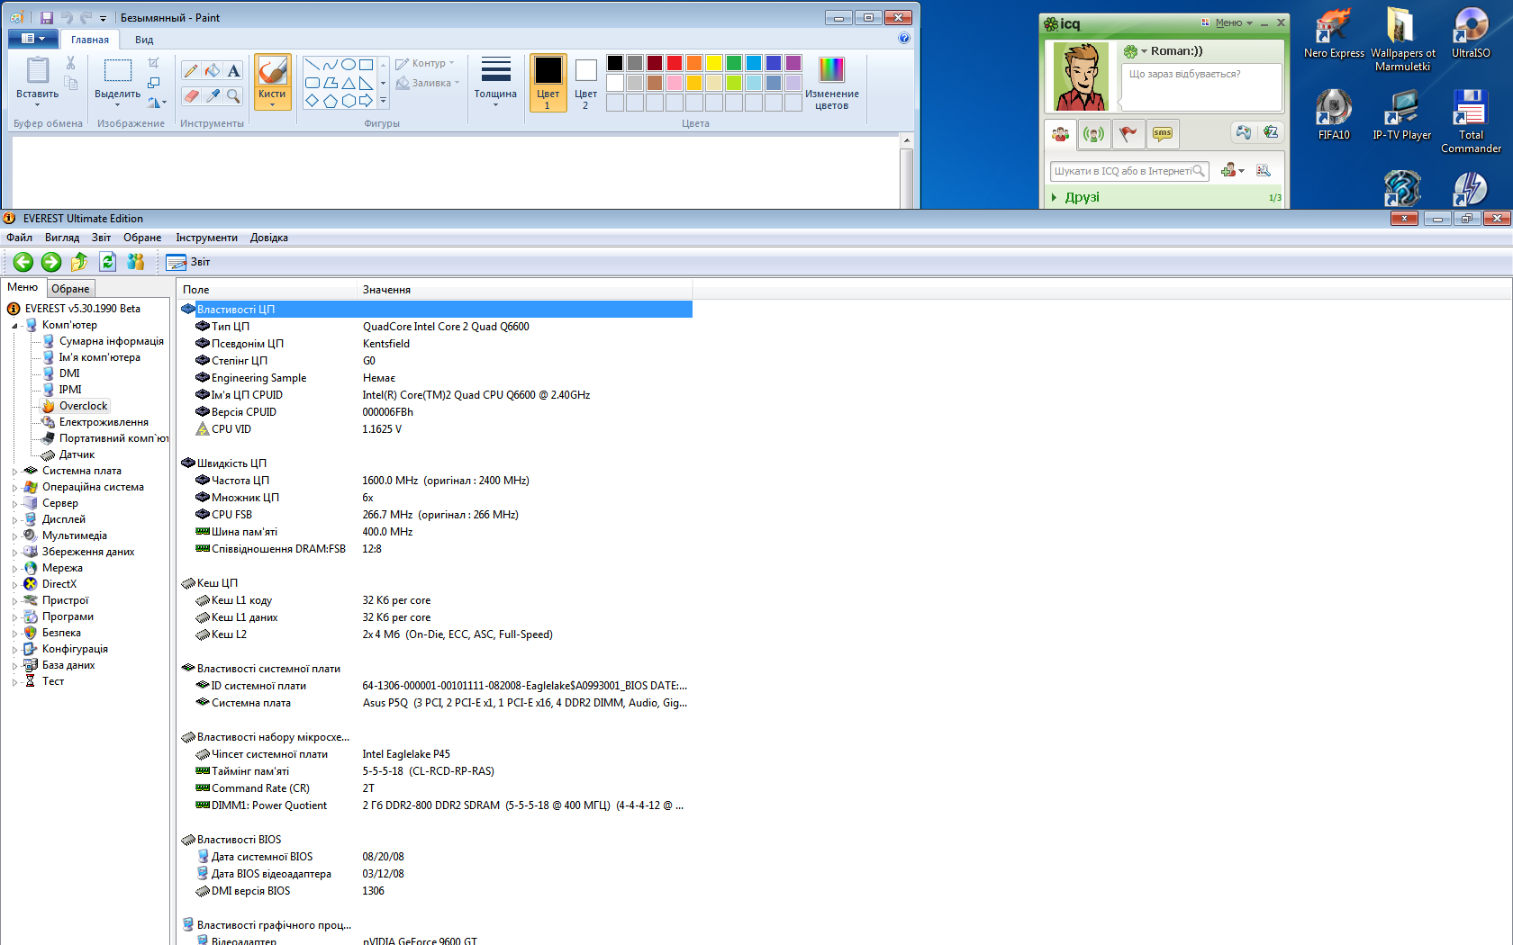Switch to the Обране tab
1513x945 pixels.
click(x=70, y=289)
